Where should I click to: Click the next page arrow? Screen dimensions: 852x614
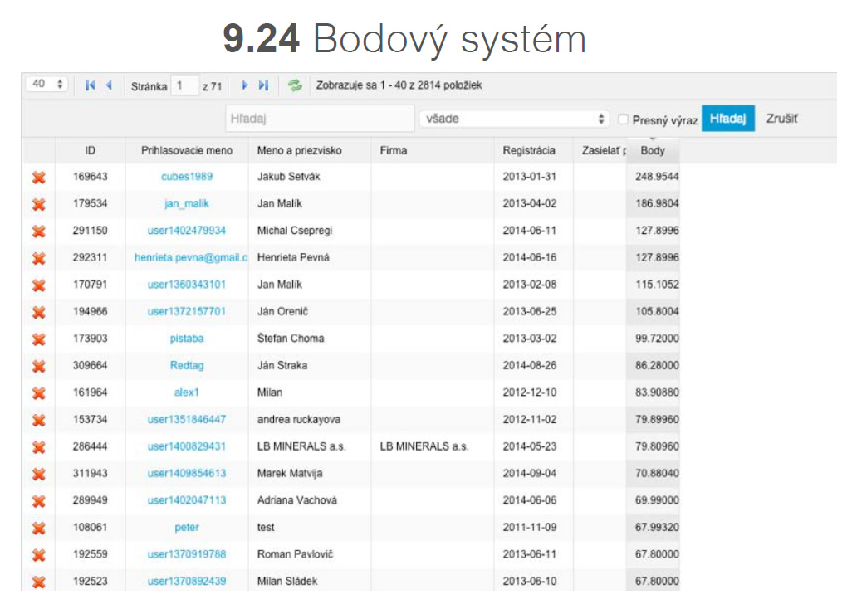click(x=245, y=85)
